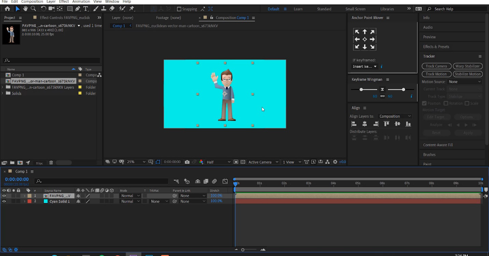
Task: Click the FAVPNG footage thumbnail in Project panel
Action: [x=11, y=34]
